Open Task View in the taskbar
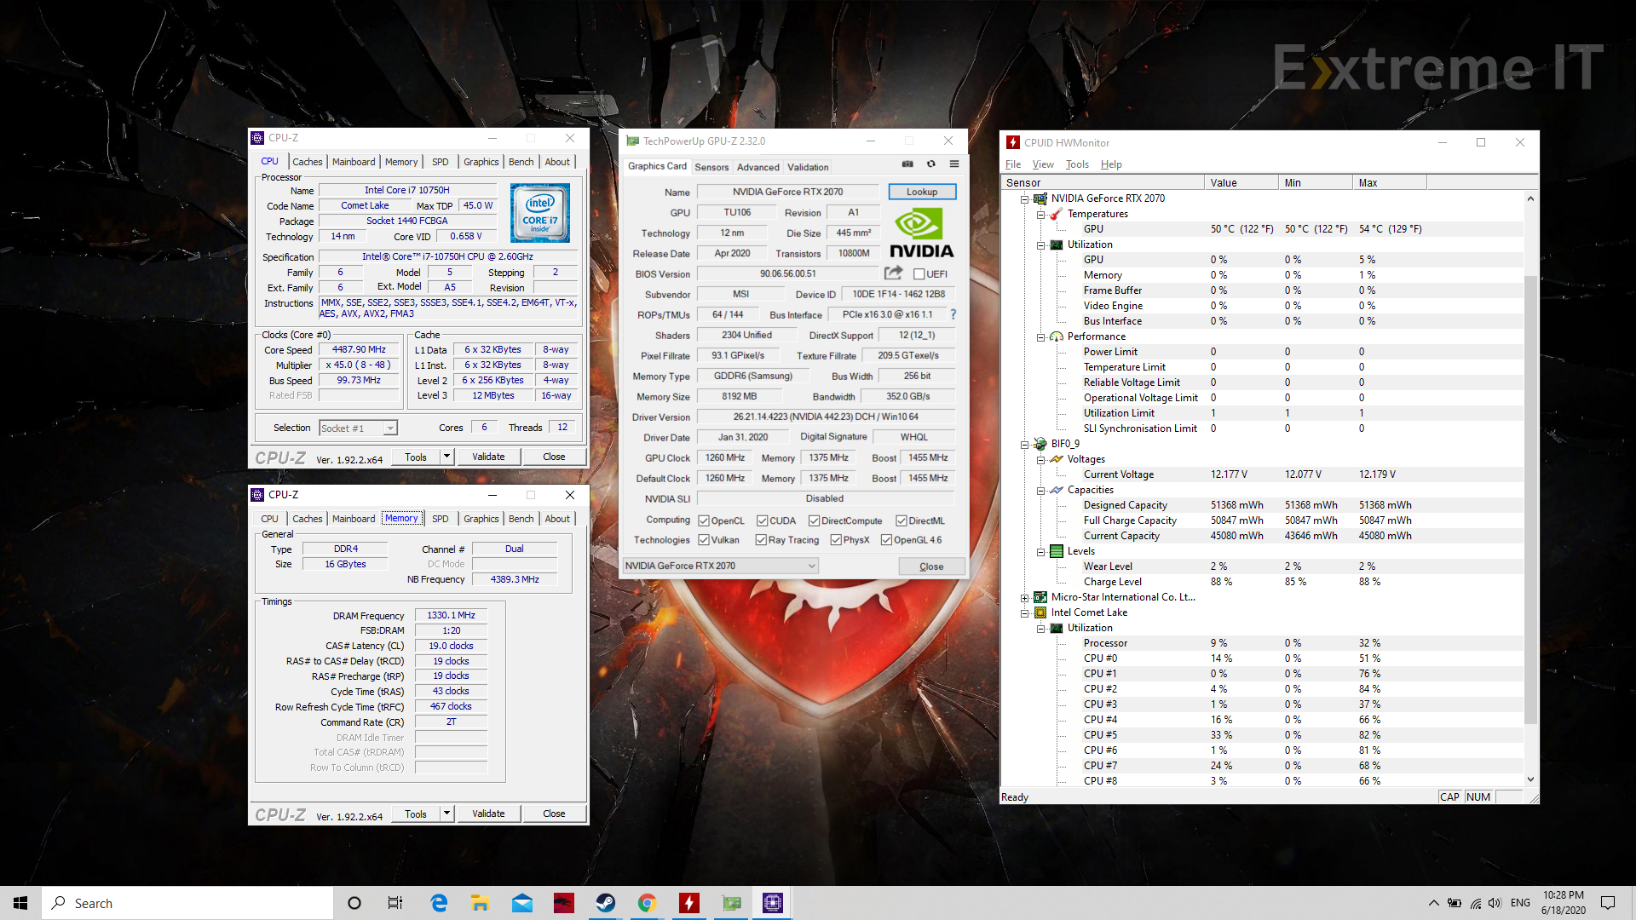The height and width of the screenshot is (920, 1636). tap(395, 903)
